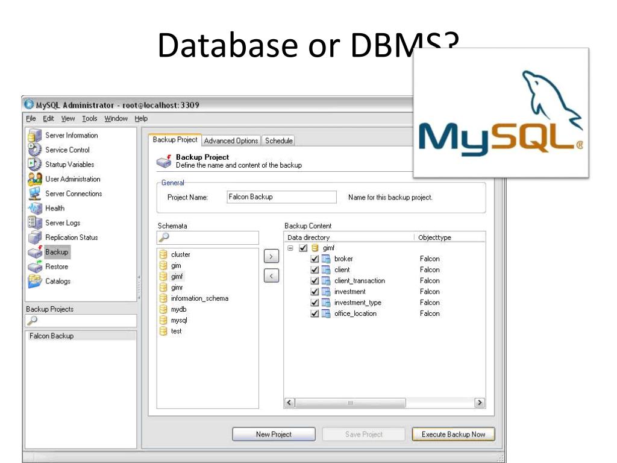Screen dimensions: 617x463
Task: Open Health pulse icon
Action: [x=35, y=208]
